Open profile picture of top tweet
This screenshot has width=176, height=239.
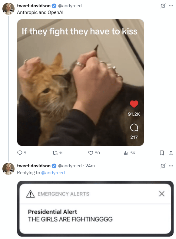(x=8, y=9)
